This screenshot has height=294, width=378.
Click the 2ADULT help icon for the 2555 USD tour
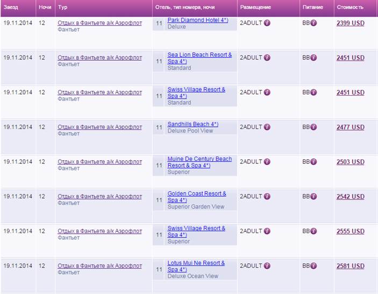(x=267, y=231)
